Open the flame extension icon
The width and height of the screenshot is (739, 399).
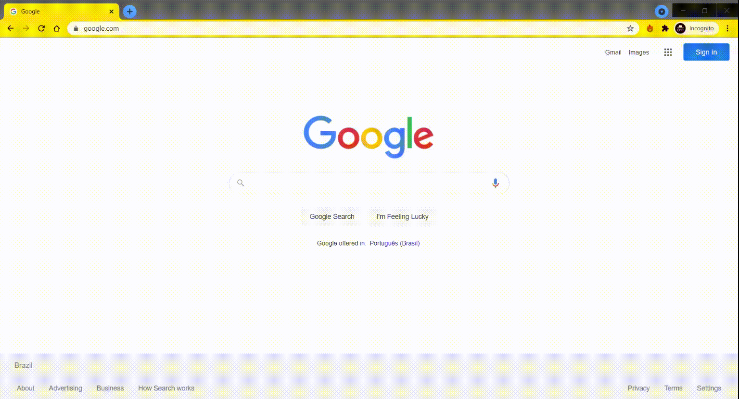[650, 28]
